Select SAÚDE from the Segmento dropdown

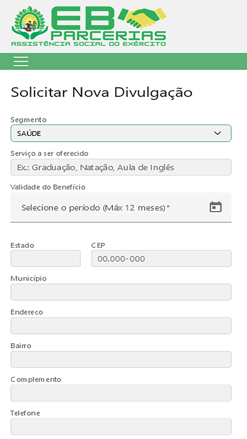(121, 133)
